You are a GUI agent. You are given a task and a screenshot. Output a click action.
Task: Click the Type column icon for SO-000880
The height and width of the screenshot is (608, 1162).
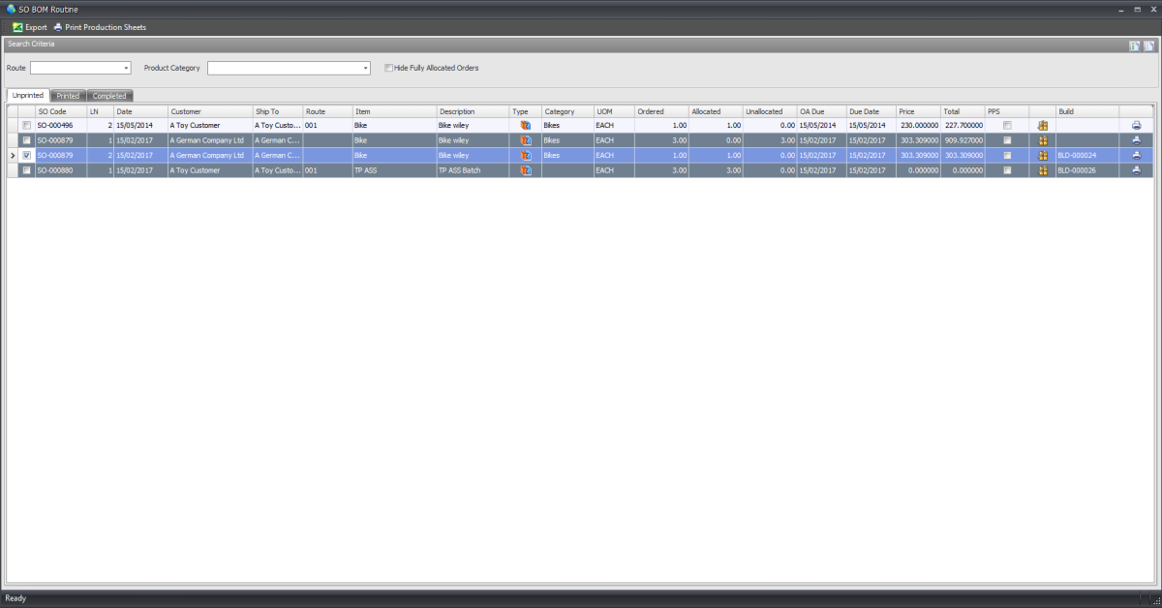click(x=524, y=169)
